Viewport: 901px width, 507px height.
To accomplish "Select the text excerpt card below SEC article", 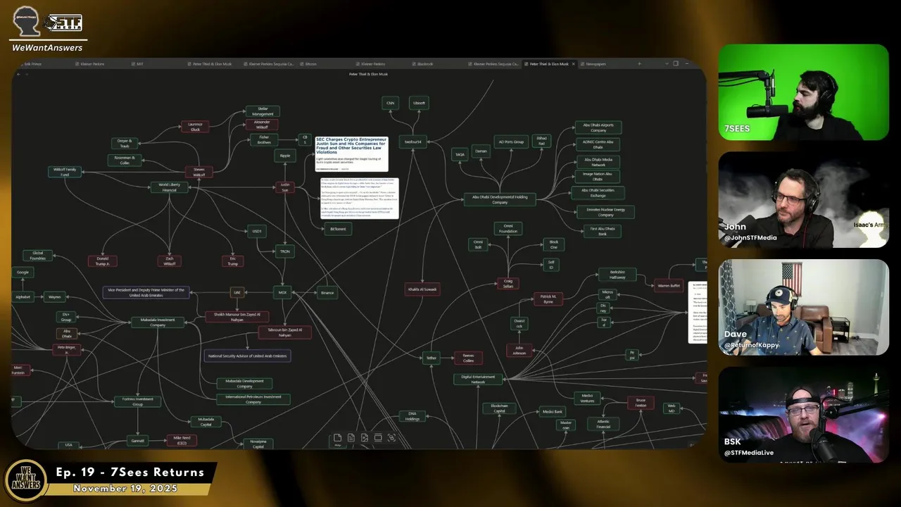I will [x=359, y=198].
